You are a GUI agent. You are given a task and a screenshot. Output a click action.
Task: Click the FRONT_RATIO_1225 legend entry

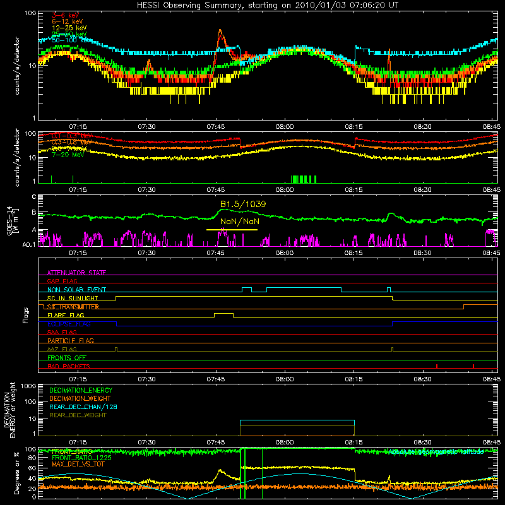(82, 458)
